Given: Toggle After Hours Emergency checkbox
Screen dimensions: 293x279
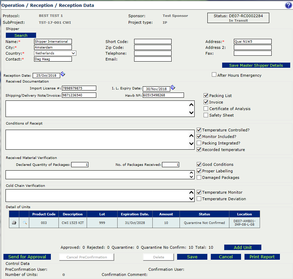Looking at the screenshot, I should pos(214,75).
